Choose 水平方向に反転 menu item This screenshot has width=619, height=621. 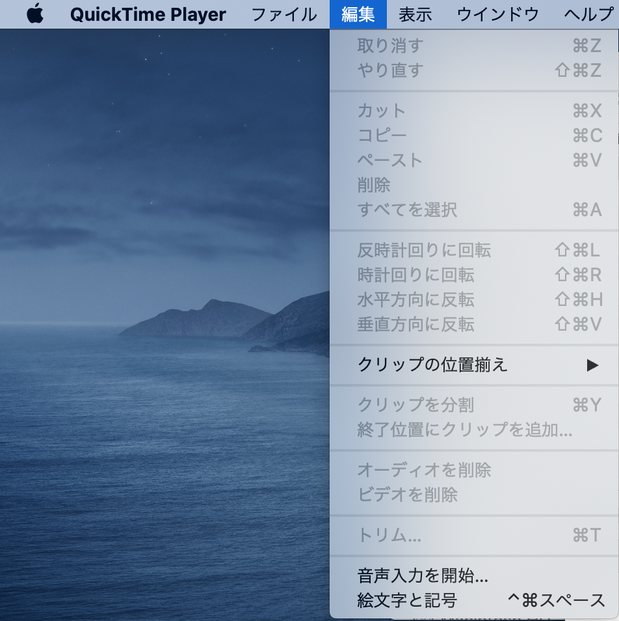pyautogui.click(x=415, y=299)
